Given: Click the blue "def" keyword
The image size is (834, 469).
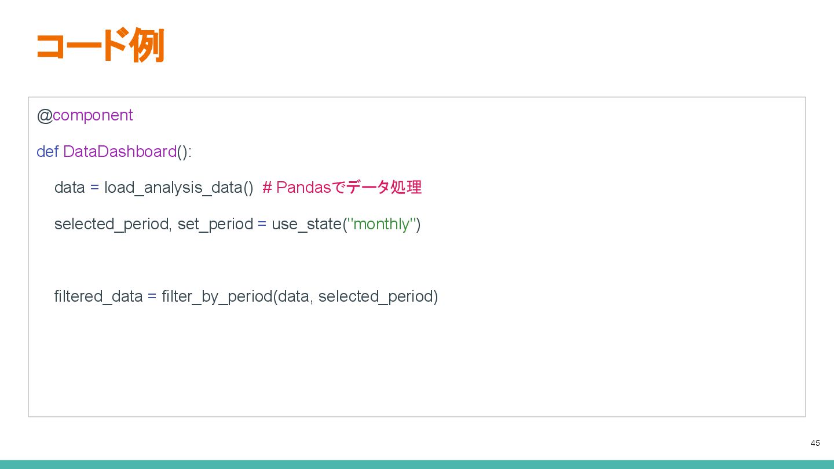Looking at the screenshot, I should [x=47, y=152].
